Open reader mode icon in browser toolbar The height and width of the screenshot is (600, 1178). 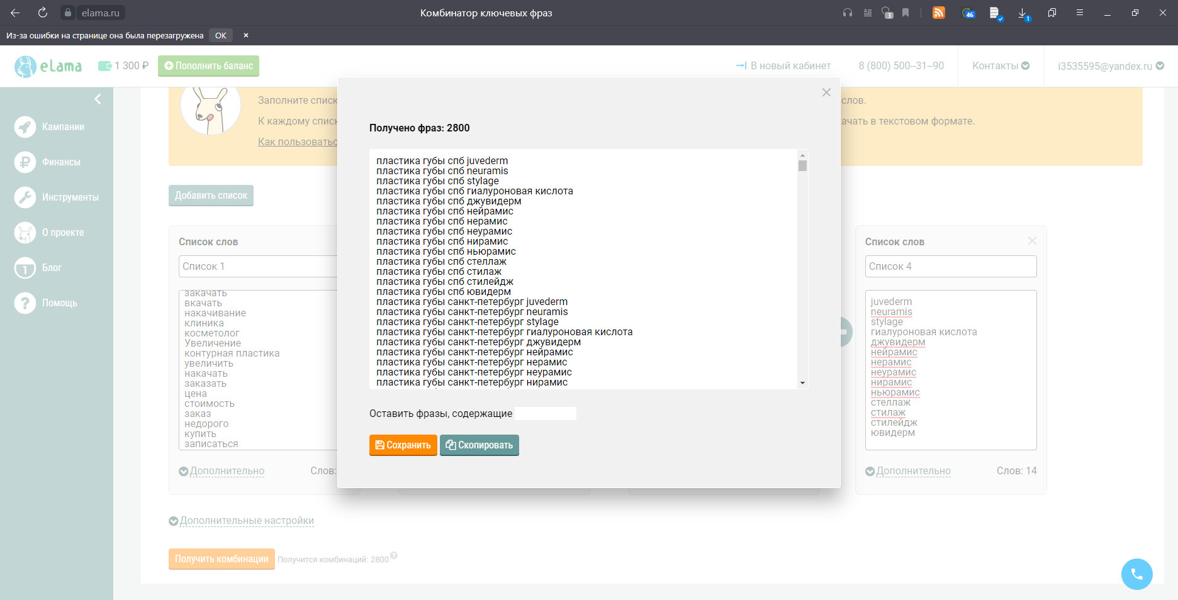pos(868,13)
